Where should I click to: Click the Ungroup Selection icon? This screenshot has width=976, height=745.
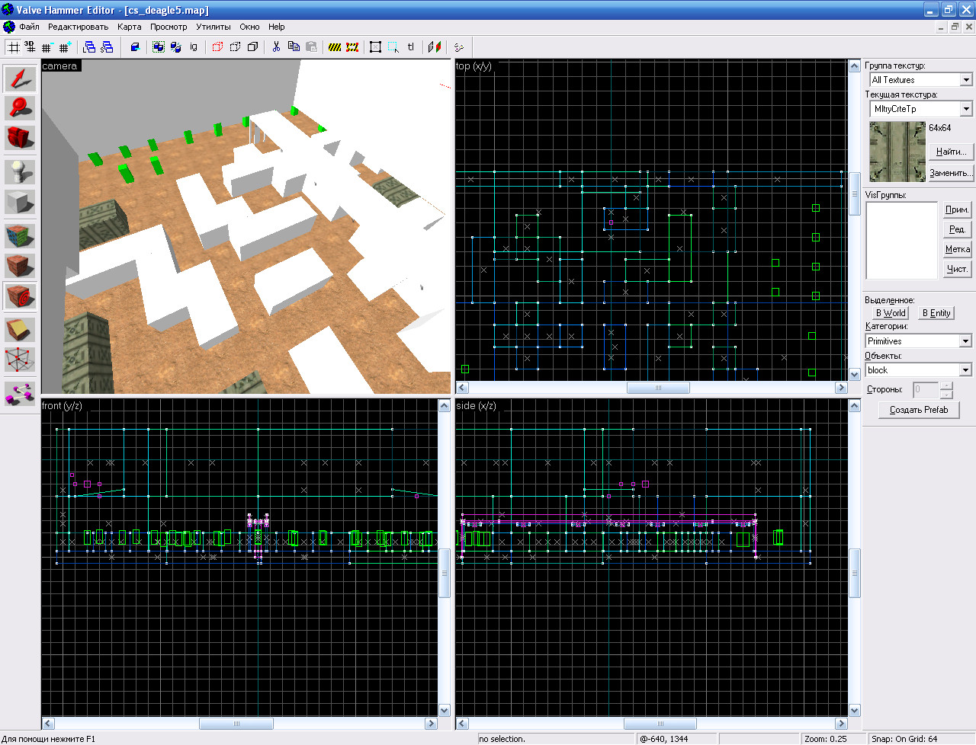(x=175, y=47)
